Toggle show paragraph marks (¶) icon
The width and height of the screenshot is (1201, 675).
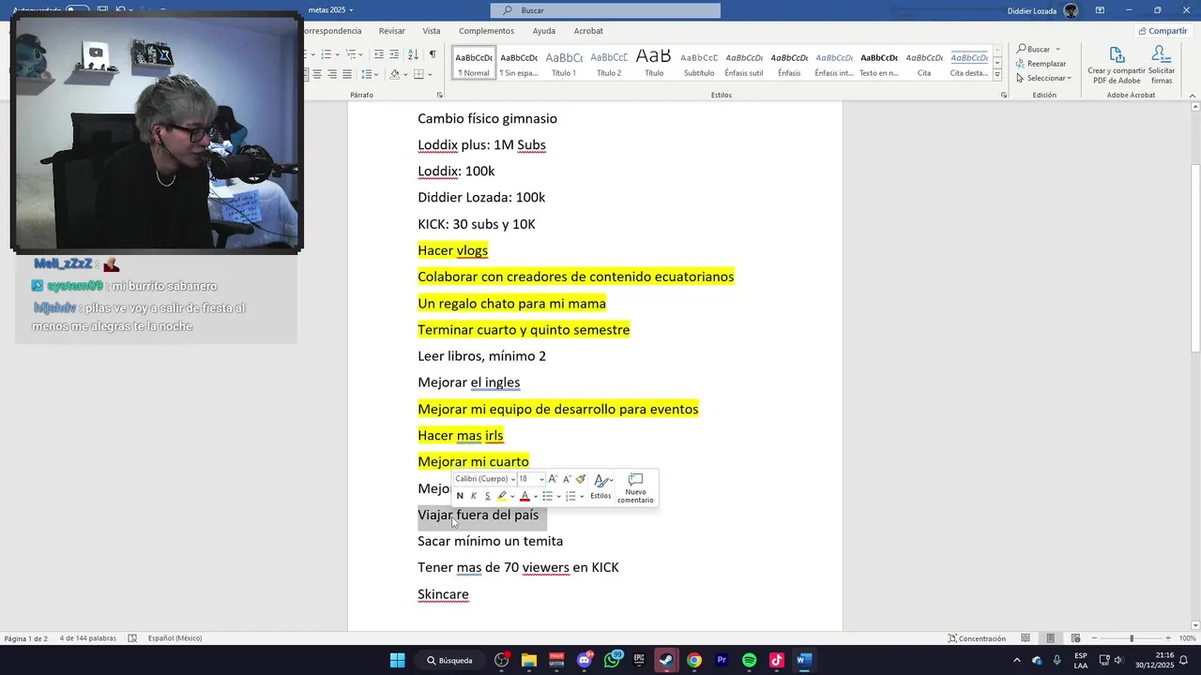[x=433, y=54]
